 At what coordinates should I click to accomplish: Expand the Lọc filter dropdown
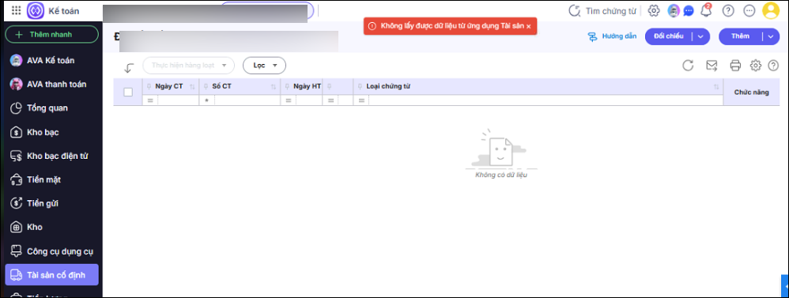tap(264, 66)
